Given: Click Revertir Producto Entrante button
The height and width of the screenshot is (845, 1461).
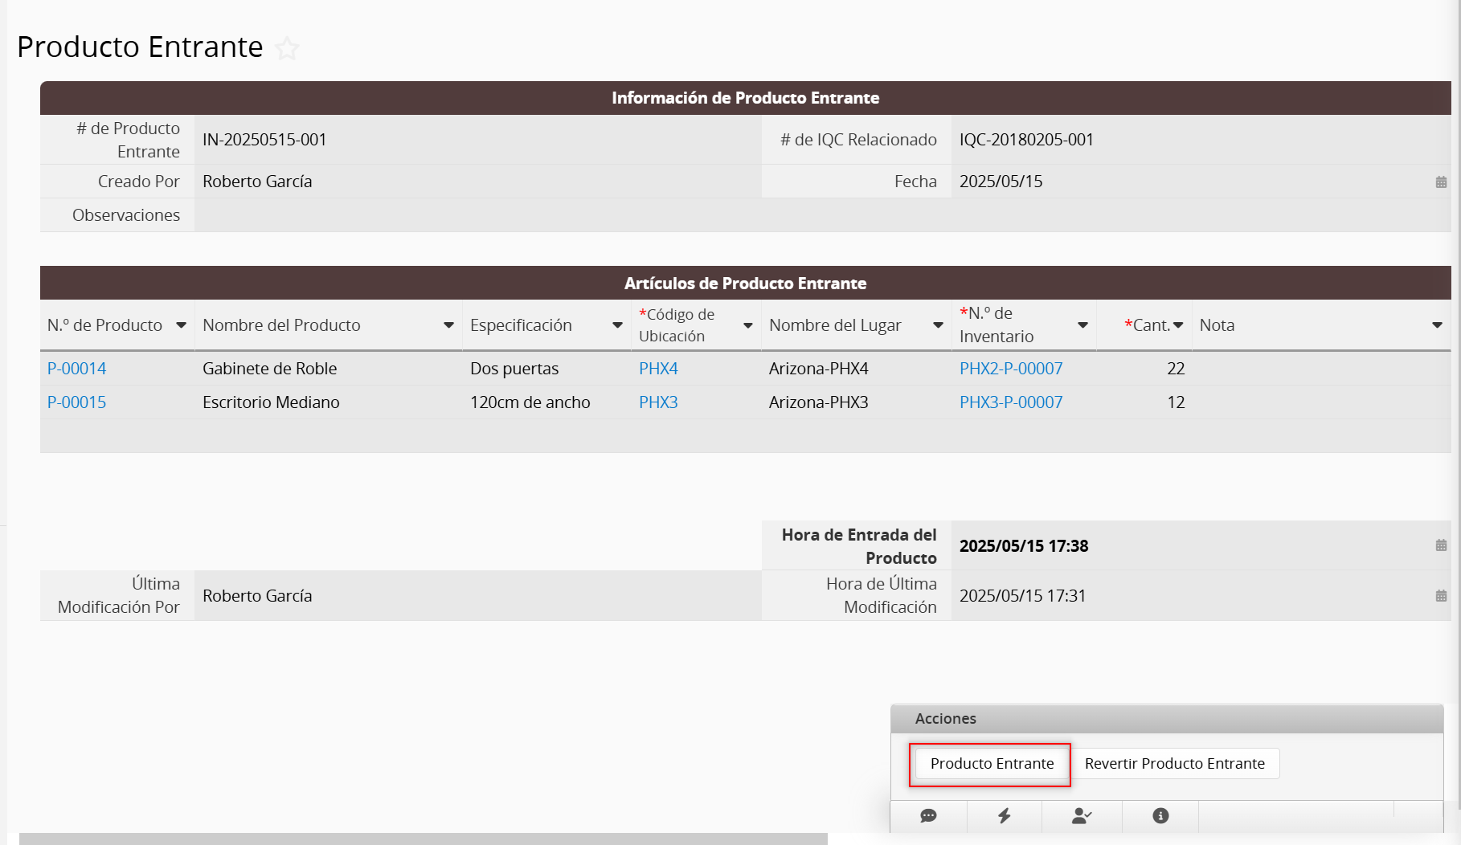Looking at the screenshot, I should pos(1174,764).
